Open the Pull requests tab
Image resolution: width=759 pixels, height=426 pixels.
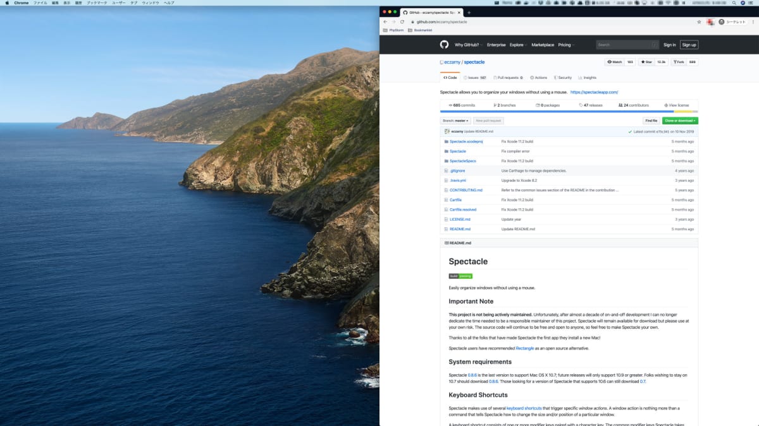pos(508,78)
